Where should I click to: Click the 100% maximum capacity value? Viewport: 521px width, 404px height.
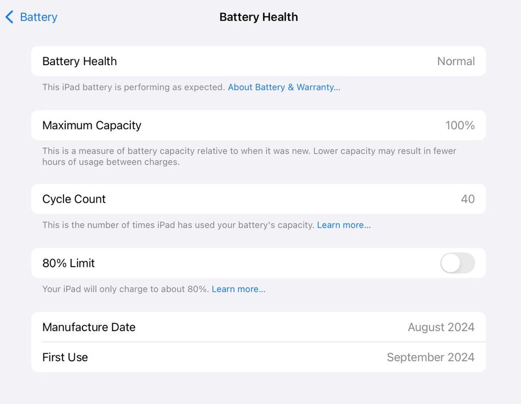coord(460,125)
